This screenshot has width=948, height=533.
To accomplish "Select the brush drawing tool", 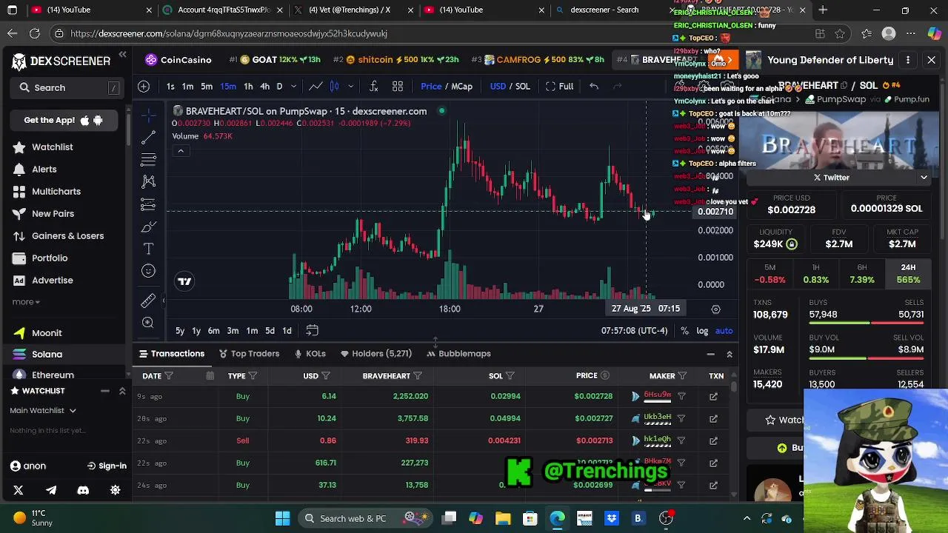I will pos(149,227).
